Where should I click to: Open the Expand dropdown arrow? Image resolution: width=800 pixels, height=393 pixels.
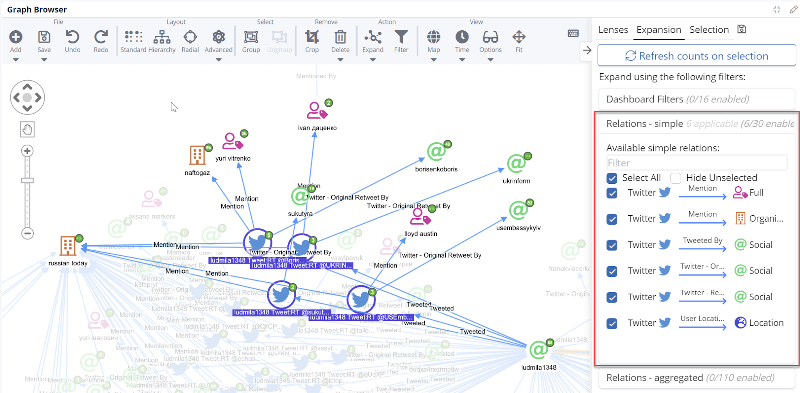click(x=373, y=60)
